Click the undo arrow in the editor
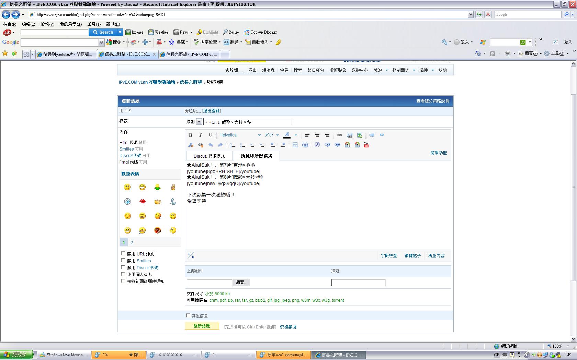 211,145
